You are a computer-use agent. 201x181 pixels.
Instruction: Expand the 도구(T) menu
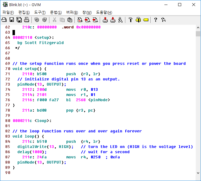(40, 13)
